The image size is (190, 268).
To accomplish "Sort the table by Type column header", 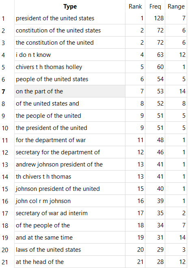I will (70, 6).
